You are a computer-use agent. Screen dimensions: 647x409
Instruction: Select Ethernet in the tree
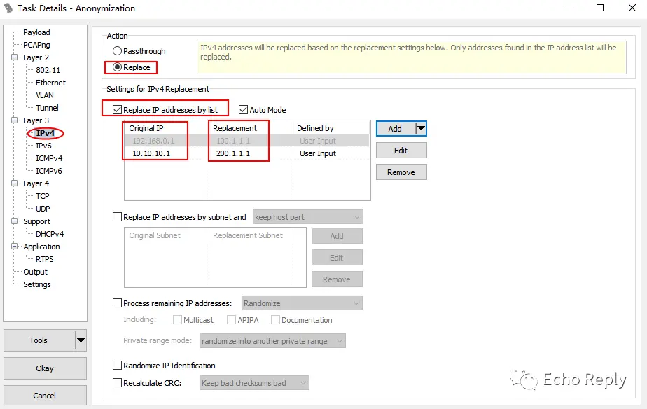click(x=50, y=83)
